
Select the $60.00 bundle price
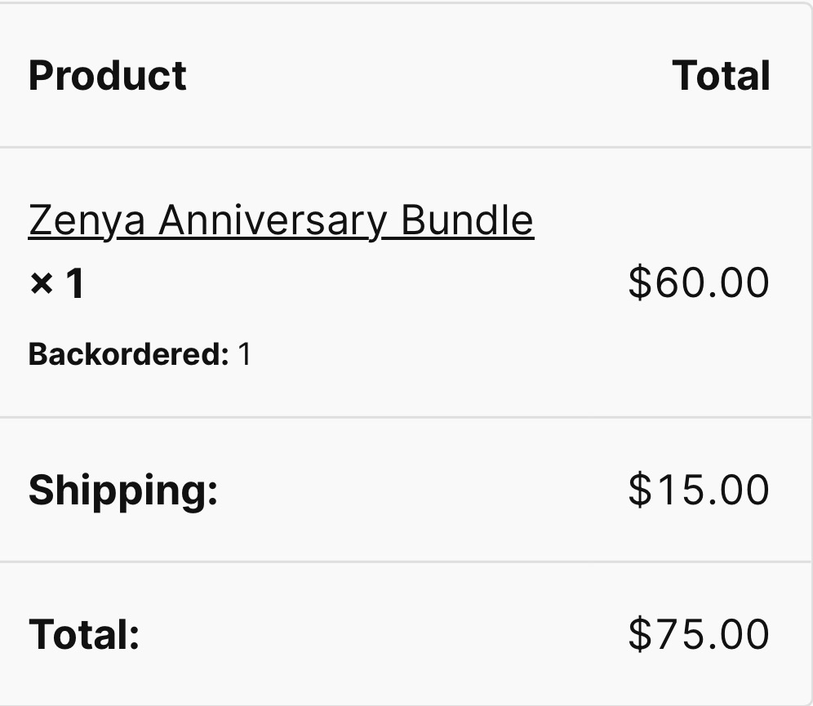698,282
